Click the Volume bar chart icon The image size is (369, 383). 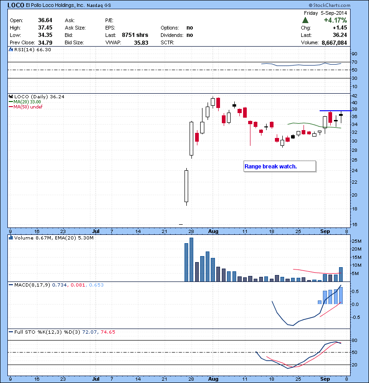point(11,238)
